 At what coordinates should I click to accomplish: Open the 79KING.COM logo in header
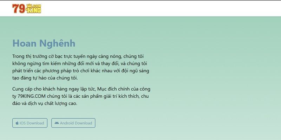coord(27,8)
